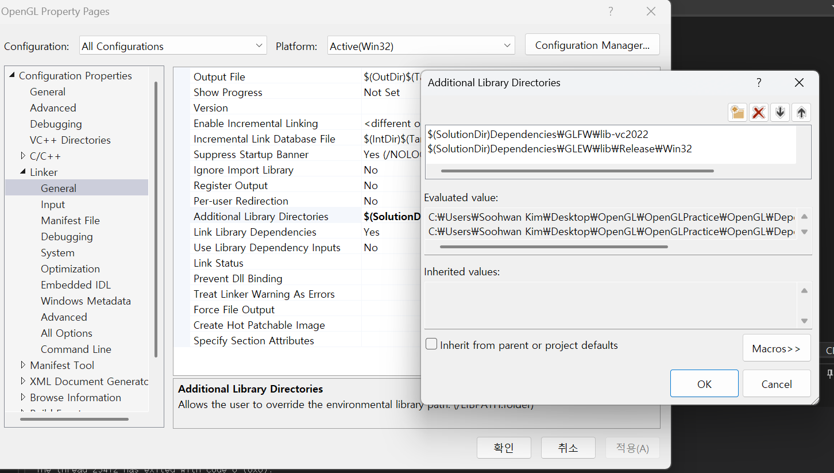The width and height of the screenshot is (834, 473).
Task: Click vertical scrollbar of property tree
Action: [x=156, y=218]
